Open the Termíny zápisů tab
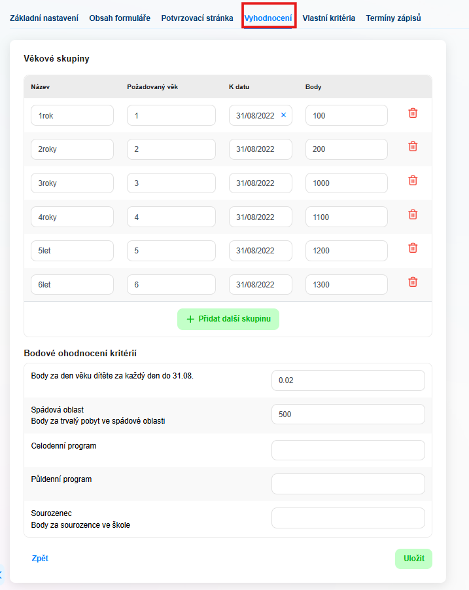469x590 pixels. click(x=393, y=18)
